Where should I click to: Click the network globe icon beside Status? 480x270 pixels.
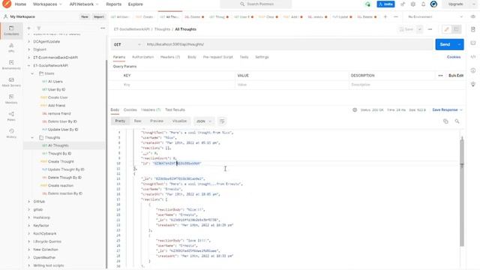(355, 110)
